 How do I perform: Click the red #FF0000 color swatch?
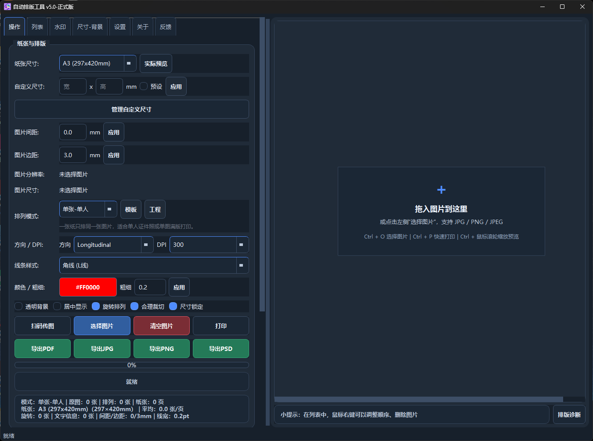(88, 287)
